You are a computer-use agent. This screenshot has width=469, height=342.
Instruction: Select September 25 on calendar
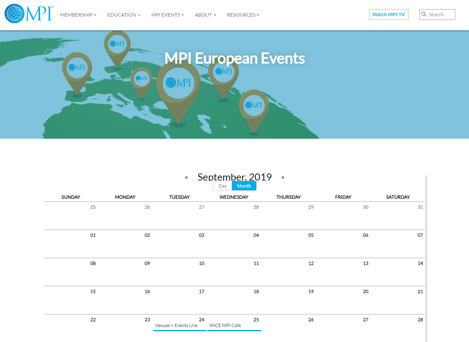point(256,320)
